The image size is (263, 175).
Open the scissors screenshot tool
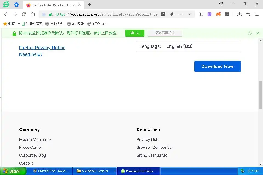point(201,14)
